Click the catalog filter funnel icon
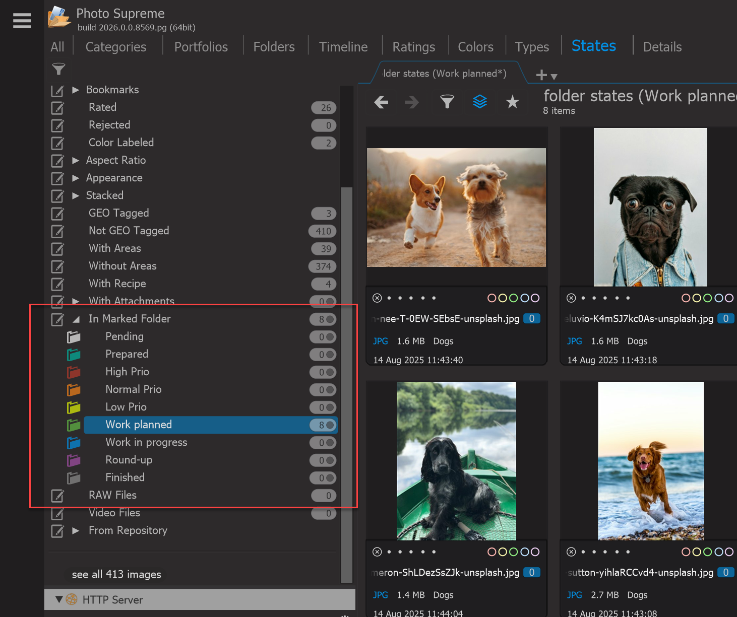Screen dimensions: 737x617 pyautogui.click(x=58, y=69)
